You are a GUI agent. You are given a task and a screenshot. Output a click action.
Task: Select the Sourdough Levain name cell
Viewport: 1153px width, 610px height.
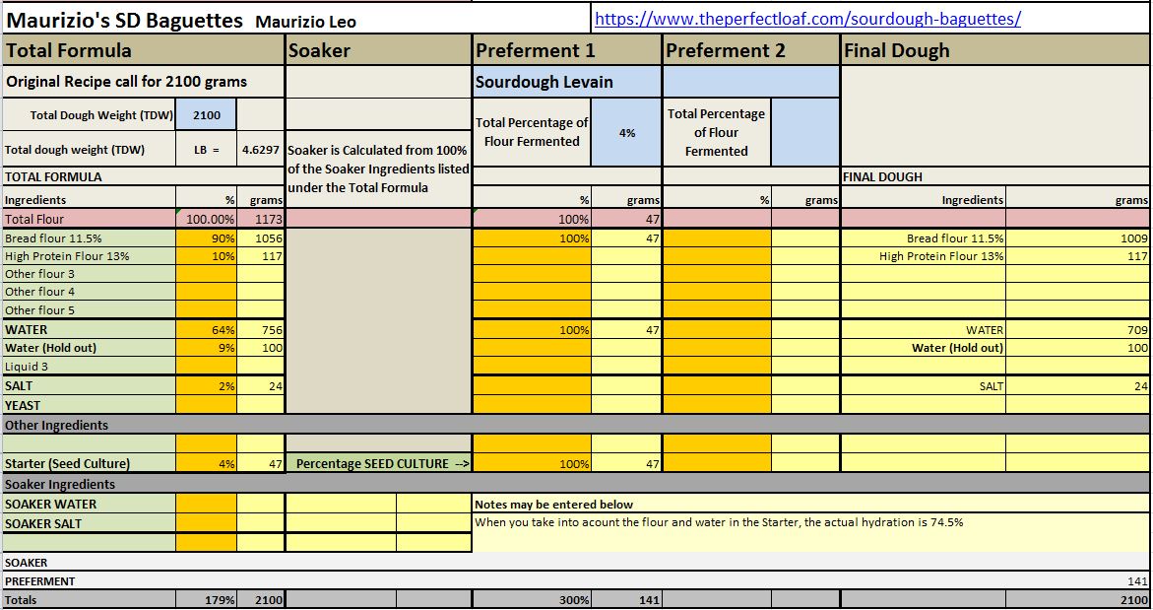pyautogui.click(x=567, y=82)
